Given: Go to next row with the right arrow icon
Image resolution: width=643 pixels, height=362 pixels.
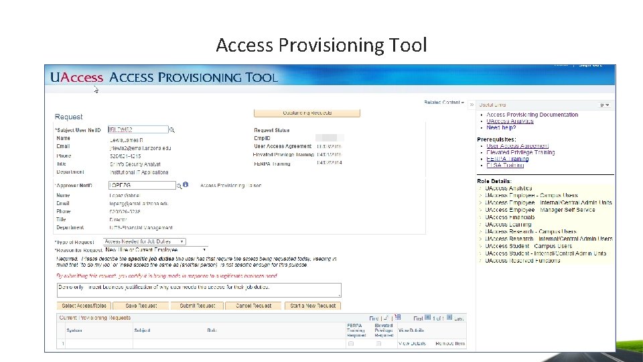Looking at the screenshot, I should click(449, 317).
